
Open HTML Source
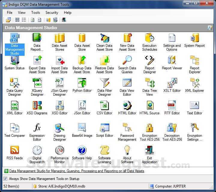[x=149, y=108]
